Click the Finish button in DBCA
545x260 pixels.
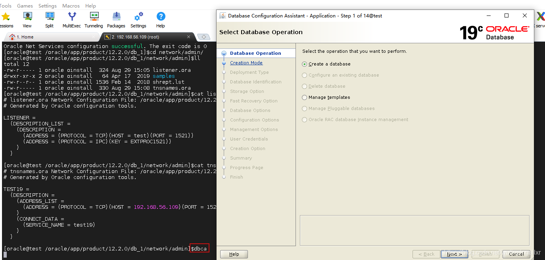[x=485, y=254]
